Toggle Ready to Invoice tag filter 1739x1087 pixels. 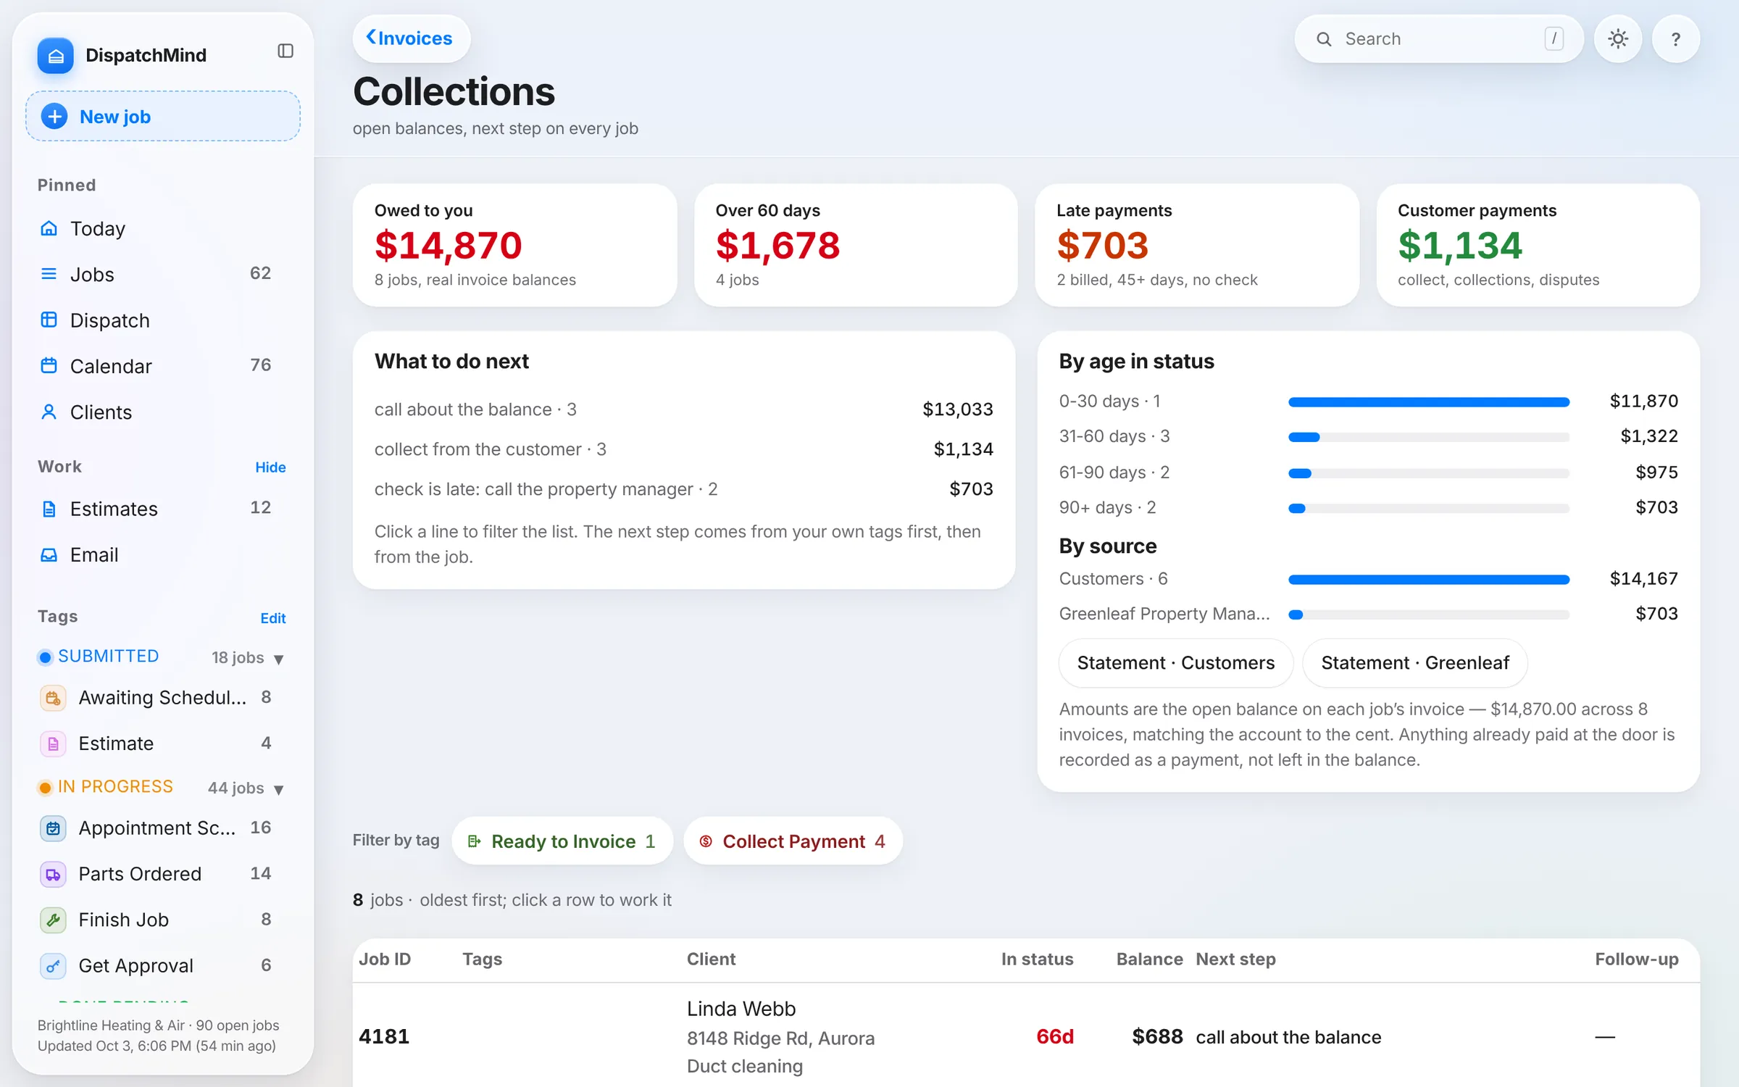pos(562,841)
